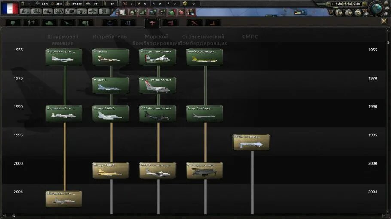
Task: Switch to the air doctrine research tab
Action: [170, 23]
